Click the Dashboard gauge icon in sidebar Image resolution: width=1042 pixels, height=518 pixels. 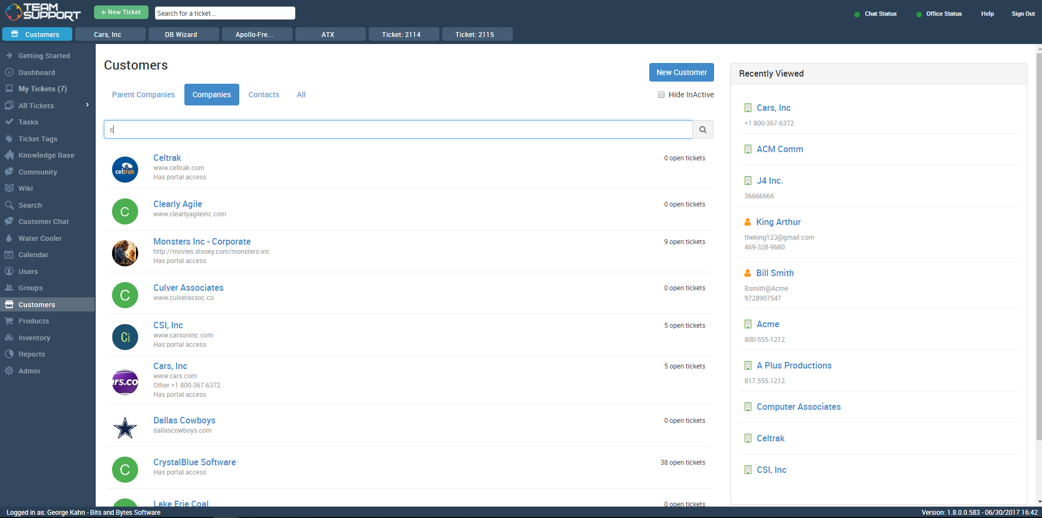pyautogui.click(x=9, y=72)
